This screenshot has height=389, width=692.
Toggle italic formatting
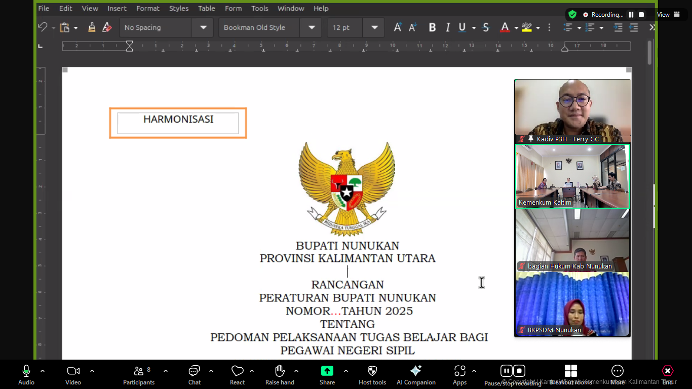(x=447, y=27)
